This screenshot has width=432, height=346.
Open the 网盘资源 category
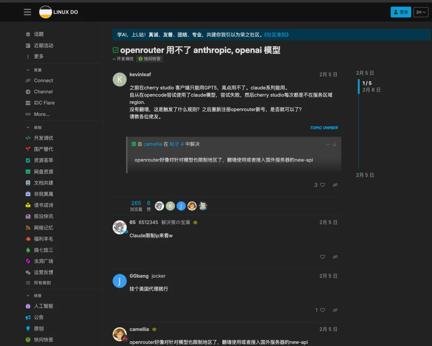click(x=43, y=171)
